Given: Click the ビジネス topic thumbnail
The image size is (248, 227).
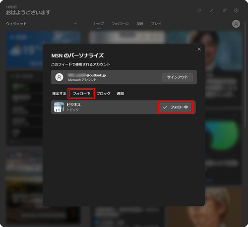Looking at the screenshot, I should (x=59, y=107).
